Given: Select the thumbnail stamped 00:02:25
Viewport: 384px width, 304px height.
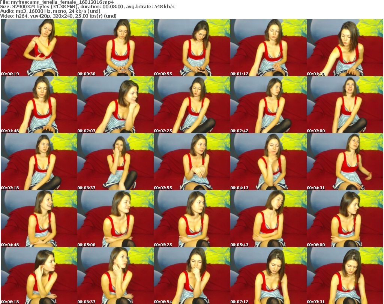Looking at the screenshot, I should coord(192,105).
